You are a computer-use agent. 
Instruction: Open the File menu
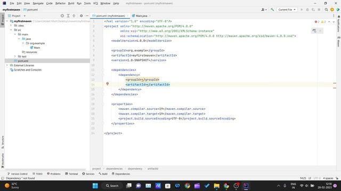point(12,3)
